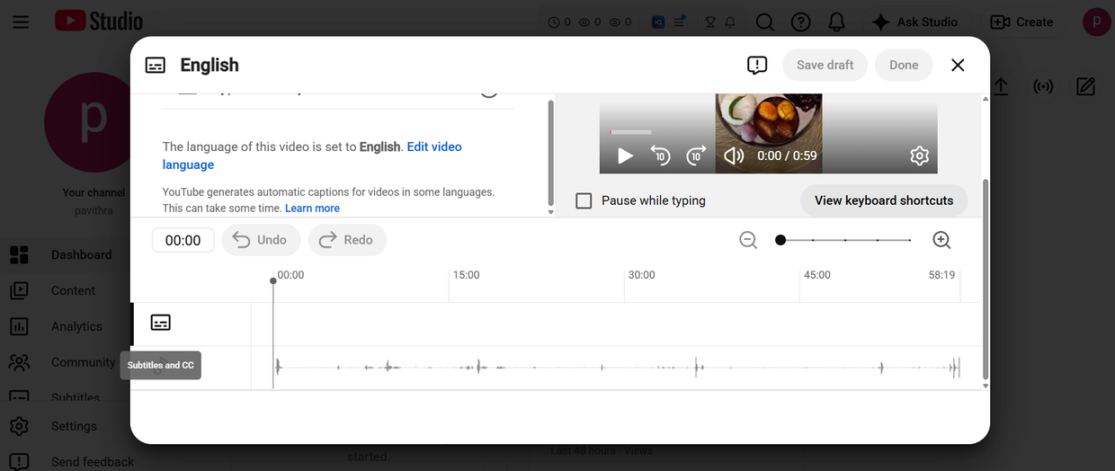Screen dimensions: 1115x471
Task: Click the timeline zoom slider handle
Action: (780, 240)
